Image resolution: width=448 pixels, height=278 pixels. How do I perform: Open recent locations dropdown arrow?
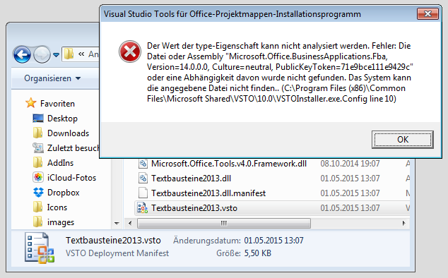[57, 54]
